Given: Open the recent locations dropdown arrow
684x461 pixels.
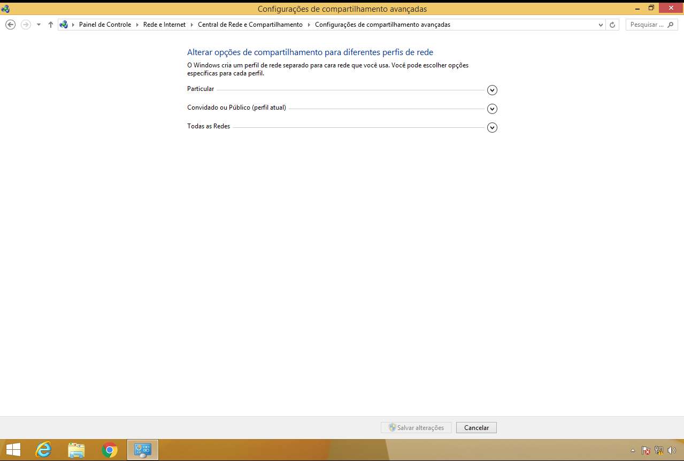Looking at the screenshot, I should coord(39,25).
